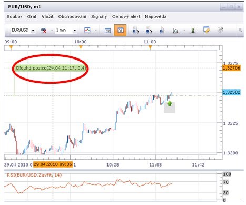Click the chart window key icon
Viewport: 246px width, 205px height.
(x=206, y=30)
